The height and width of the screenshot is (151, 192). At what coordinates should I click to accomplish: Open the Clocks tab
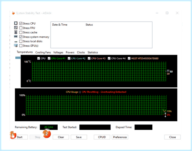(81, 52)
